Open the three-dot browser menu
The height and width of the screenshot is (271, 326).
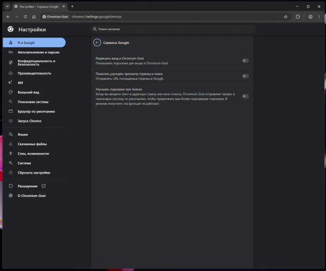[319, 16]
